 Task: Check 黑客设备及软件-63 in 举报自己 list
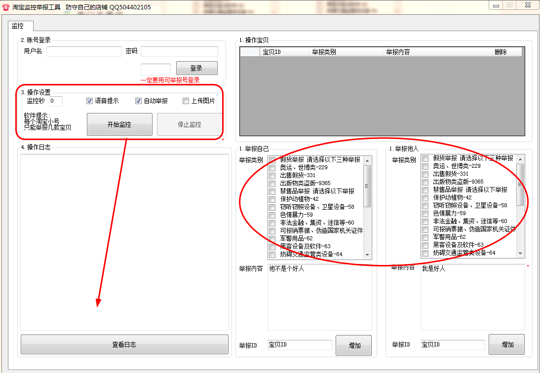point(272,247)
